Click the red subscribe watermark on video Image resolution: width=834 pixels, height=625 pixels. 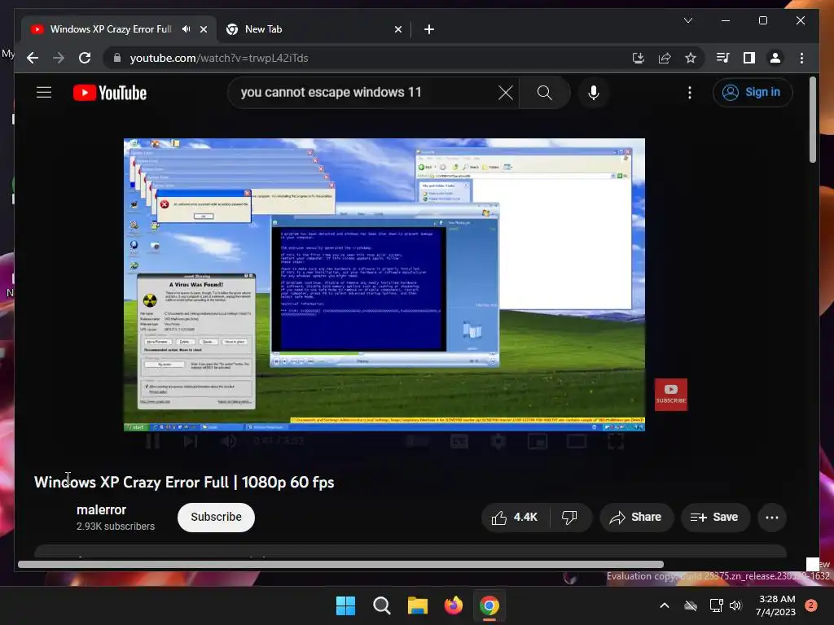click(671, 395)
